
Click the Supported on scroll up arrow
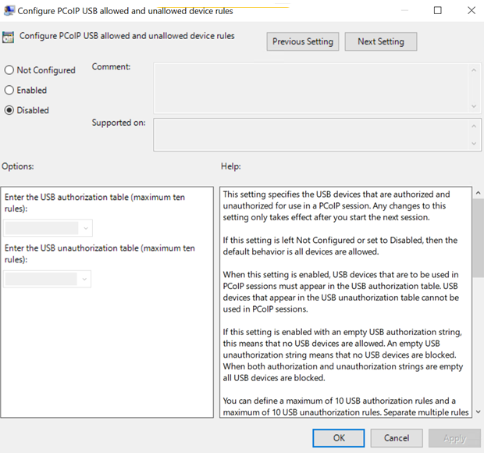coord(474,126)
